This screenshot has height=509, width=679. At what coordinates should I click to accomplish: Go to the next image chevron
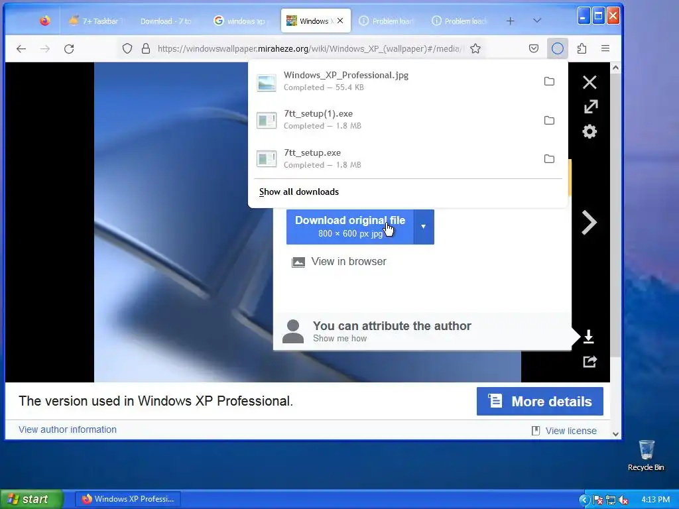coord(589,223)
